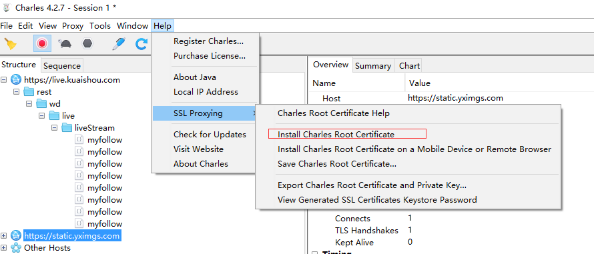Image resolution: width=594 pixels, height=254 pixels.
Task: Choose Export Charles Root Certificate and Private Key
Action: click(x=408, y=185)
